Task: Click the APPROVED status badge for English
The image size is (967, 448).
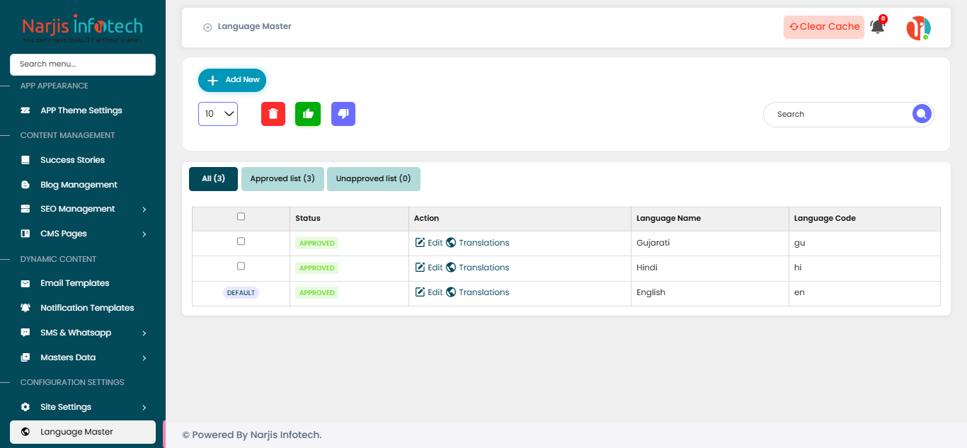Action: (317, 293)
